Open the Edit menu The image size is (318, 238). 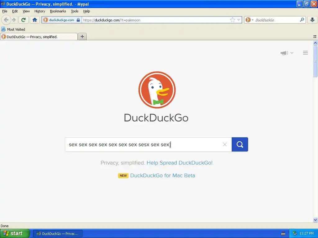[15, 11]
